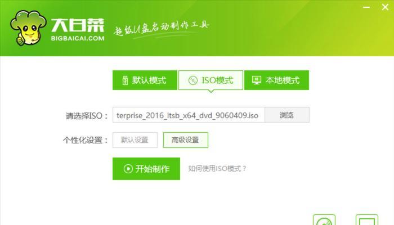Close the 大白菜 window
Viewport: 394px width, 225px height.
coord(385,7)
